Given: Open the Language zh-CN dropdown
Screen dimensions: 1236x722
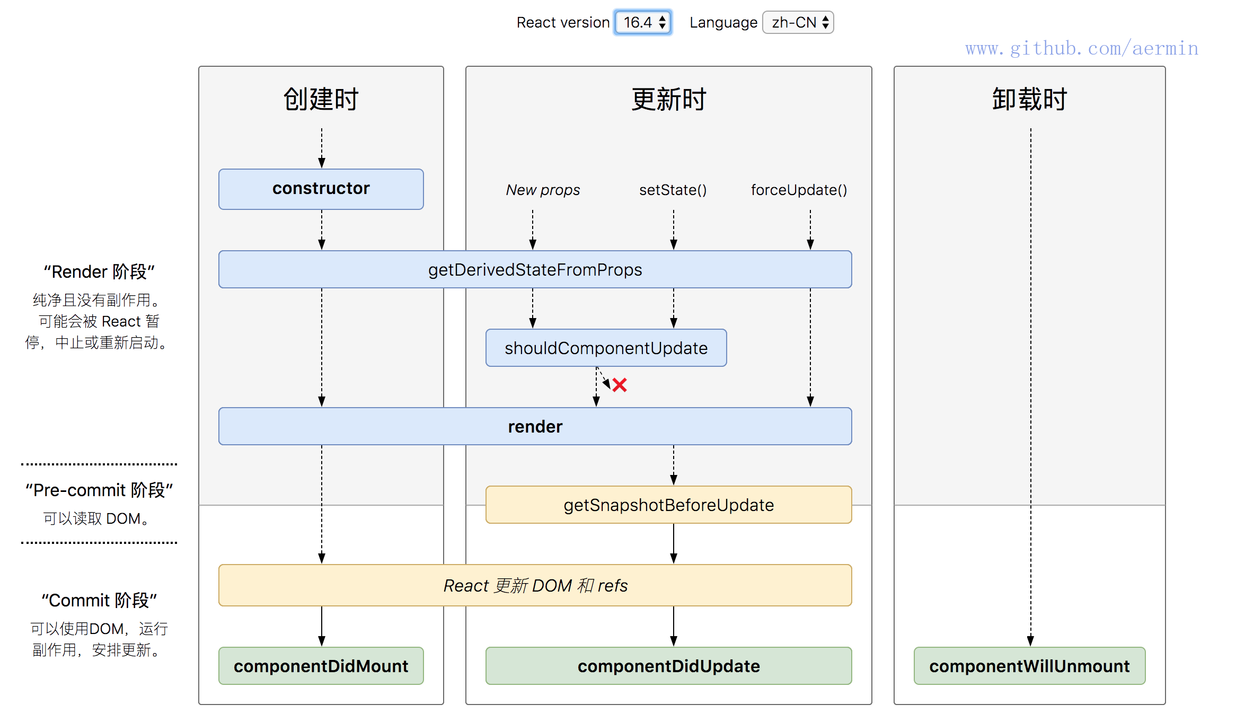Looking at the screenshot, I should (x=798, y=22).
